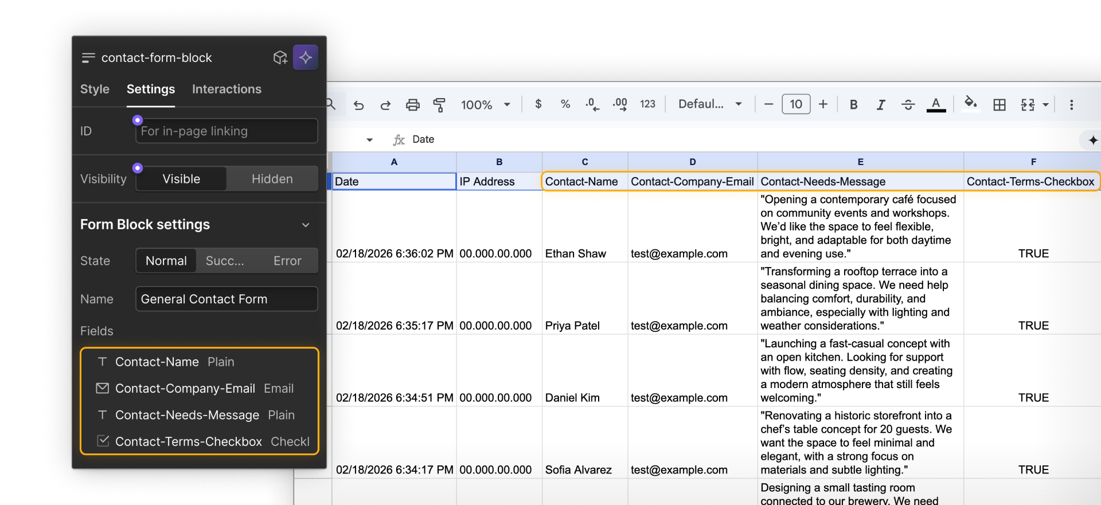
Task: Toggle strikethrough formatting
Action: [908, 105]
